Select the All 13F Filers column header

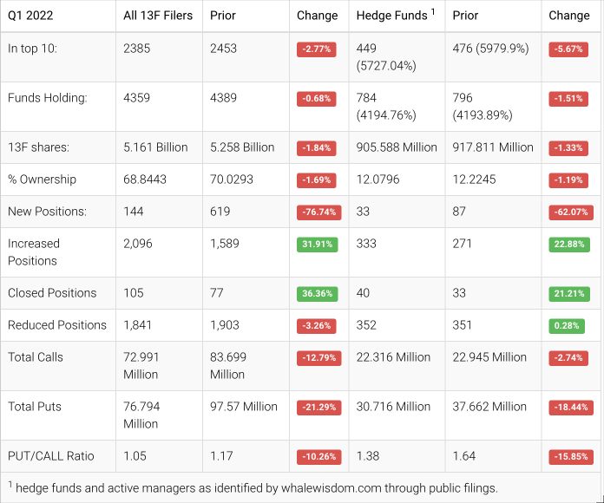coord(161,16)
